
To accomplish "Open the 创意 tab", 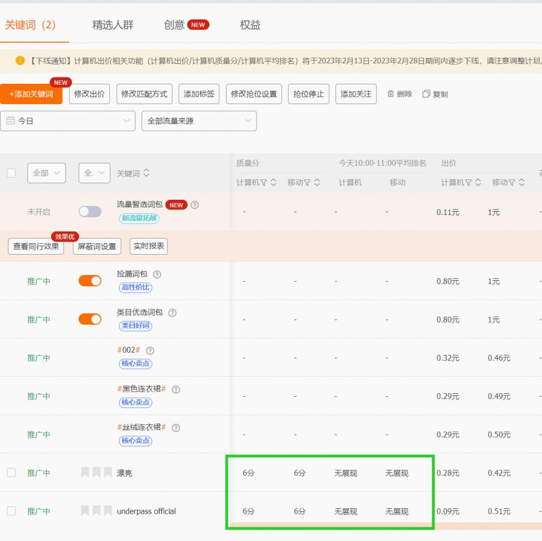I will tap(174, 25).
